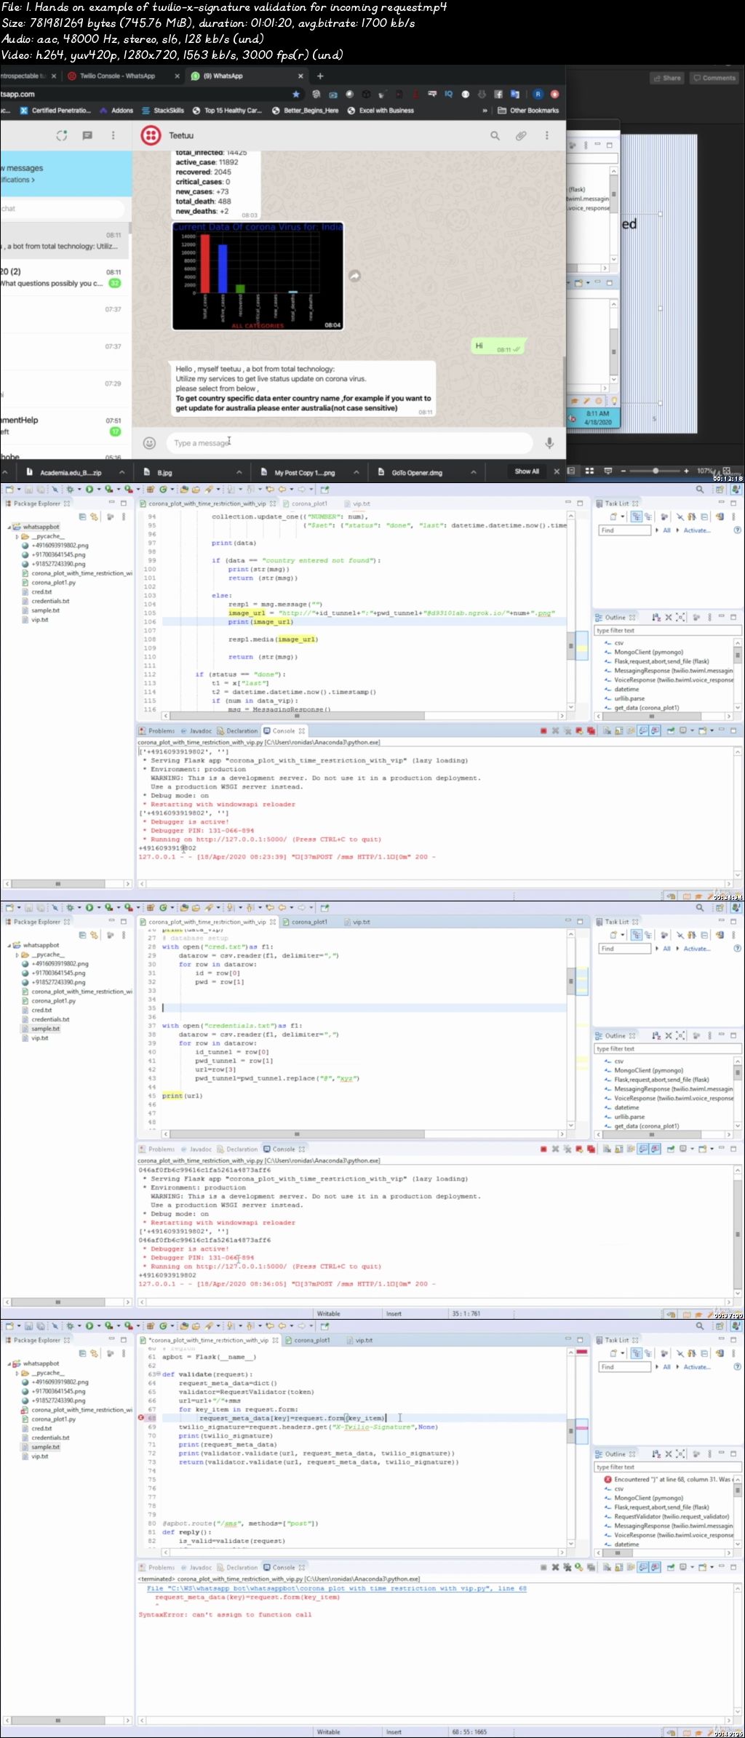Screen dimensions: 745x1738
Task: Open the GoTo Opener.dmg download chevron
Action: pyautogui.click(x=474, y=472)
